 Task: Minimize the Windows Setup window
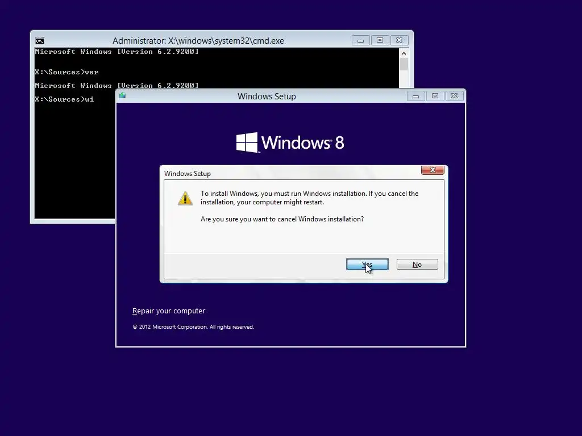click(x=415, y=96)
